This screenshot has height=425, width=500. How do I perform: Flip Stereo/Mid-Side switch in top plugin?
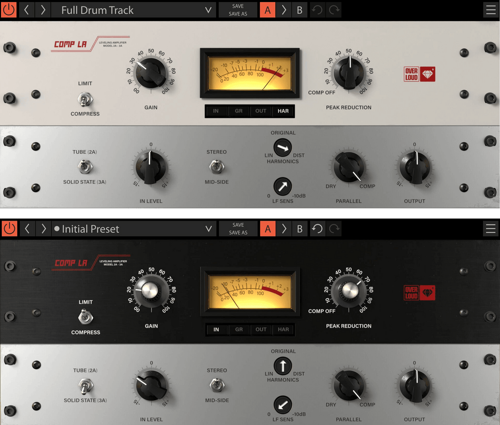coord(217,166)
